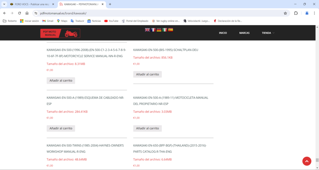This screenshot has width=319, height=170.
Task: Open the Chrome profile avatar
Action: 307,13
